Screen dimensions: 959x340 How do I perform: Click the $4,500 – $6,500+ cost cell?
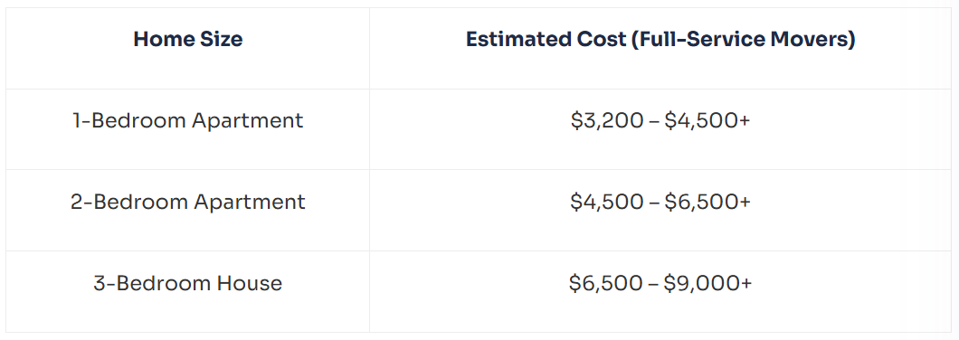[660, 203]
